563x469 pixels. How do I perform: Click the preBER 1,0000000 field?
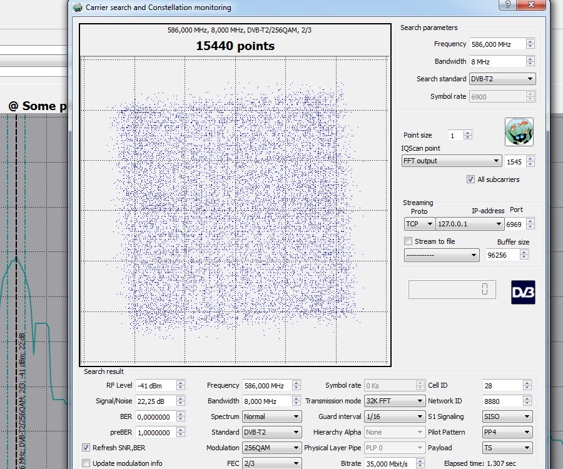pos(156,432)
